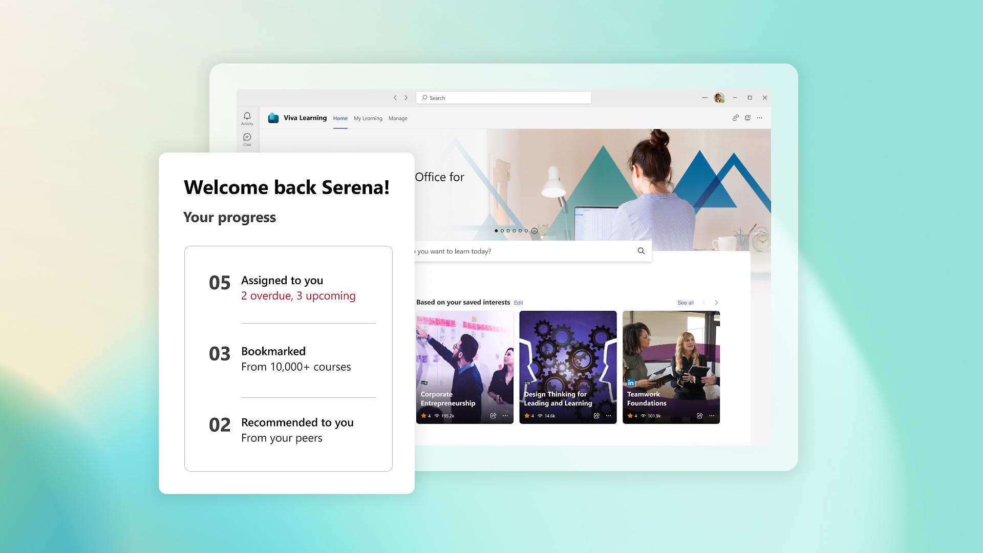The width and height of the screenshot is (983, 553).
Task: Click the more options ellipsis on Teamwork Foundations
Action: [x=714, y=416]
